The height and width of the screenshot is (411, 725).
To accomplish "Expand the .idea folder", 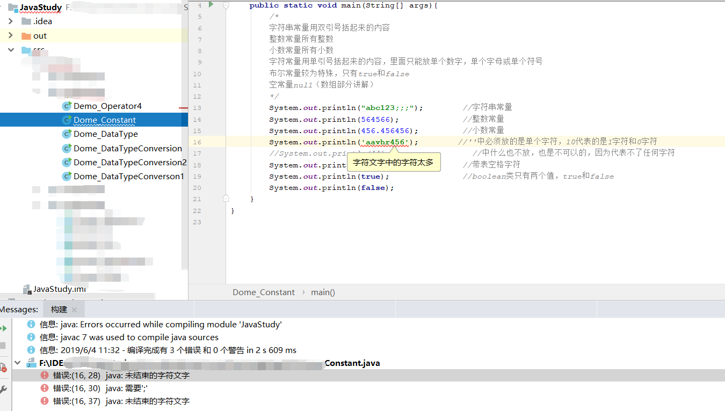I will pos(10,21).
